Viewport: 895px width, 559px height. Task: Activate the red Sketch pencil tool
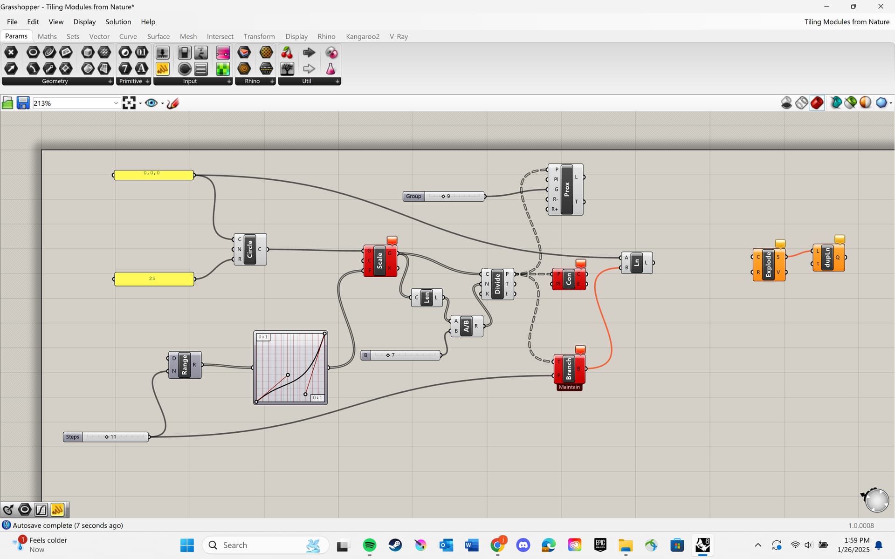(x=173, y=103)
